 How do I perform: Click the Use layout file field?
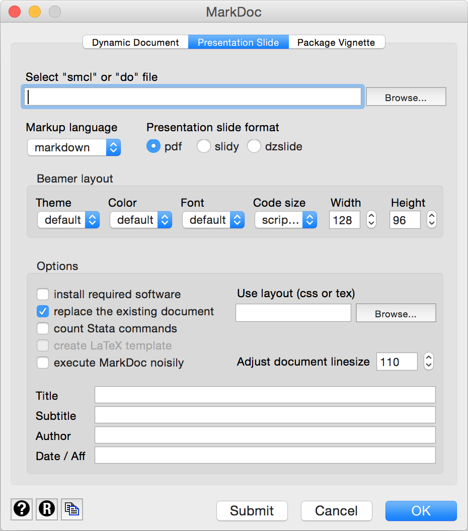tap(293, 313)
